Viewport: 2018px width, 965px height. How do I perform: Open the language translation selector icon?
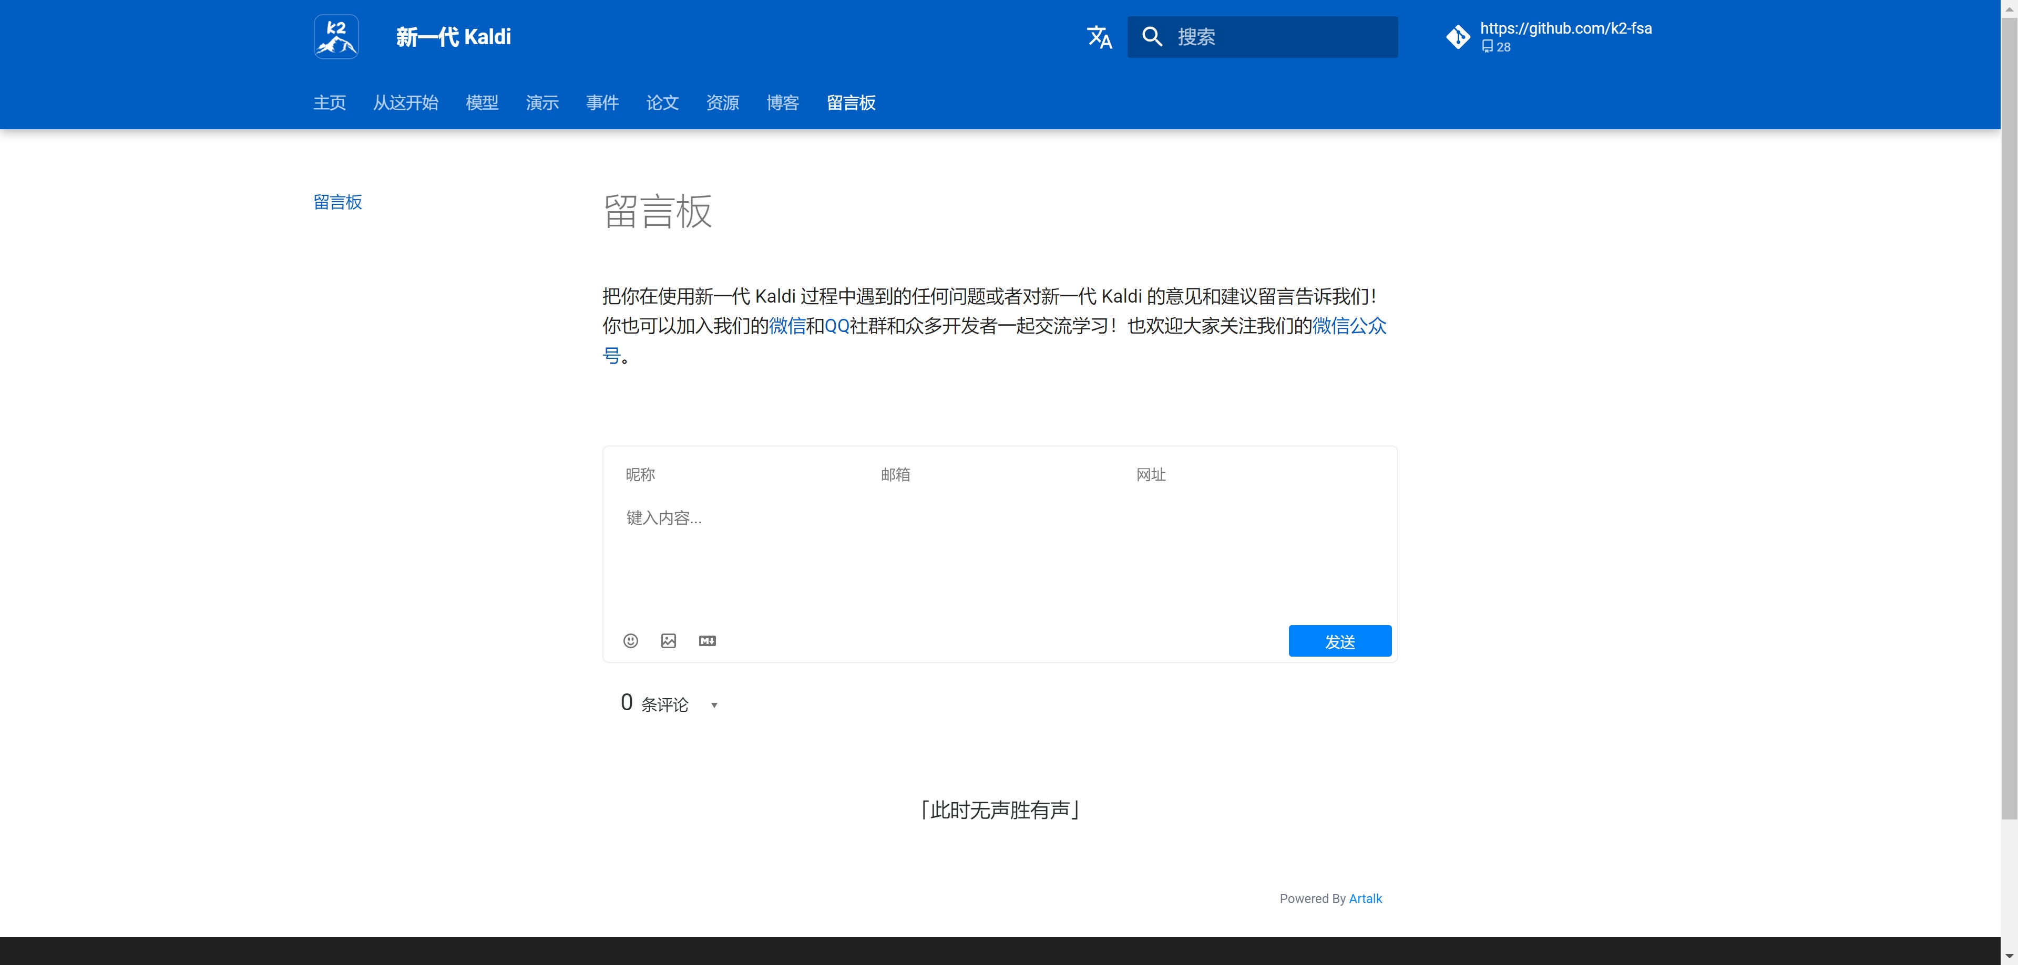click(x=1099, y=37)
